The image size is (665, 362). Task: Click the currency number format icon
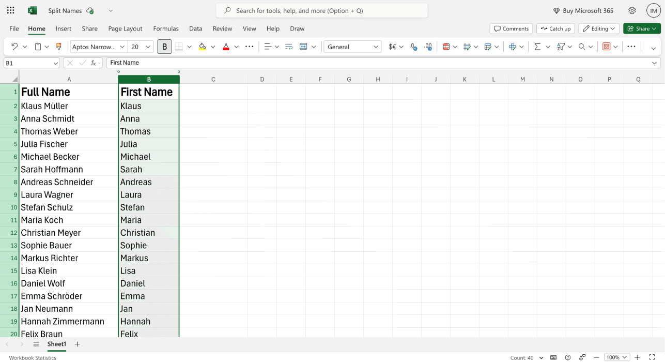pos(391,47)
